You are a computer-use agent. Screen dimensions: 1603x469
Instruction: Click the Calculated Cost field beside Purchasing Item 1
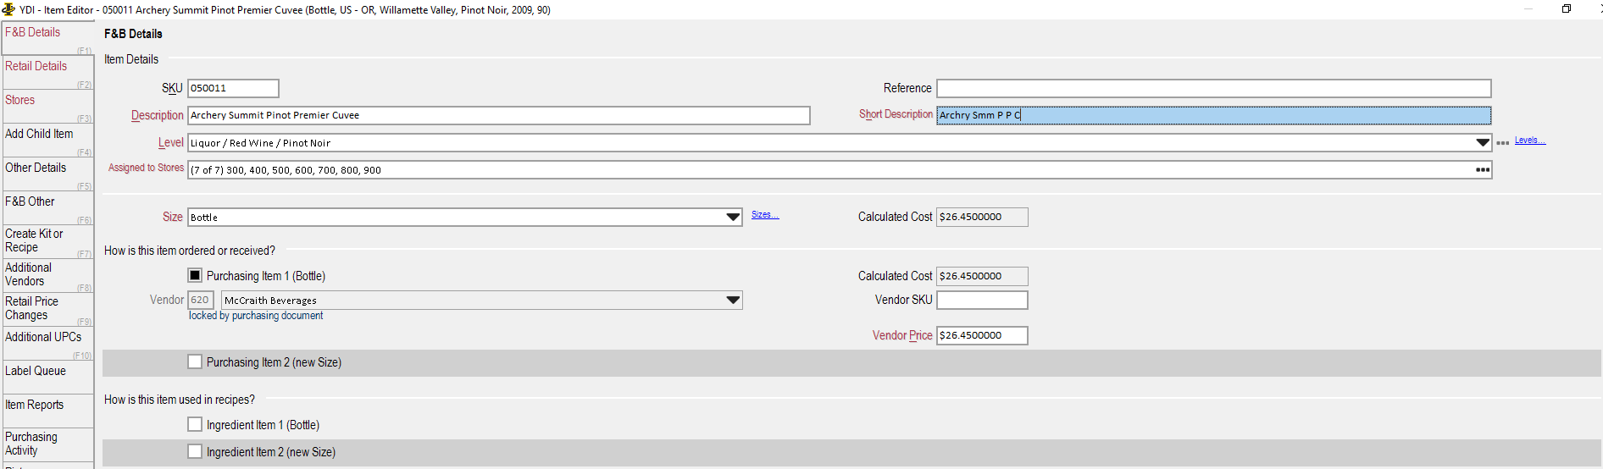[x=982, y=276]
